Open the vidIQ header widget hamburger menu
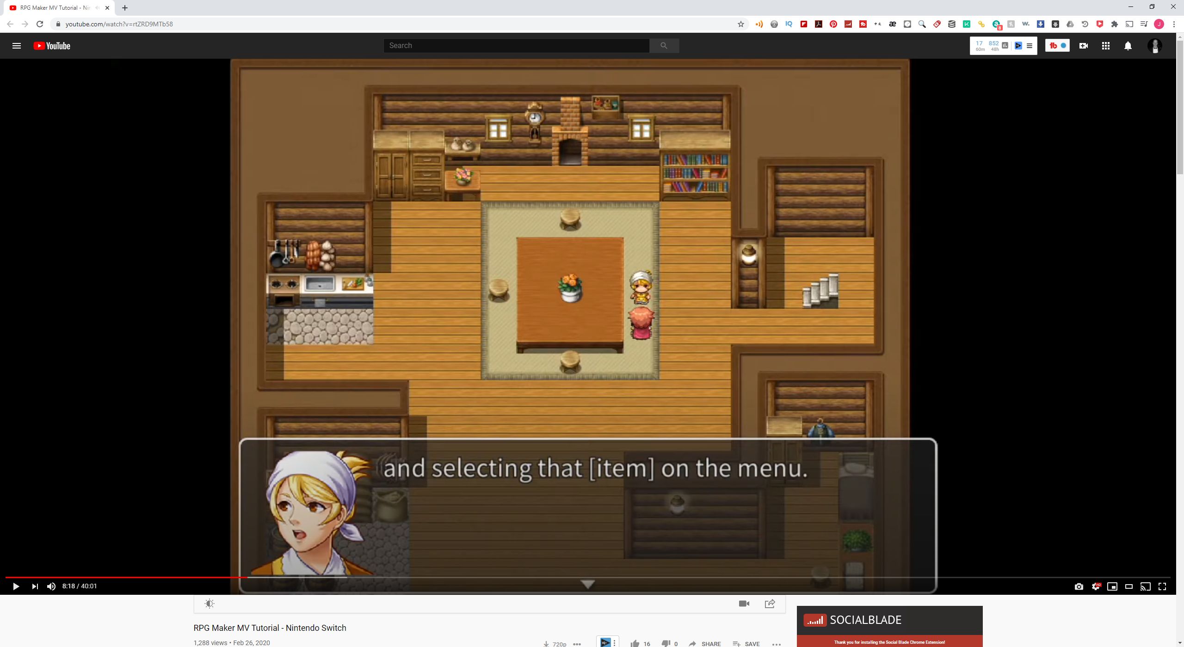Image resolution: width=1184 pixels, height=647 pixels. 1030,46
